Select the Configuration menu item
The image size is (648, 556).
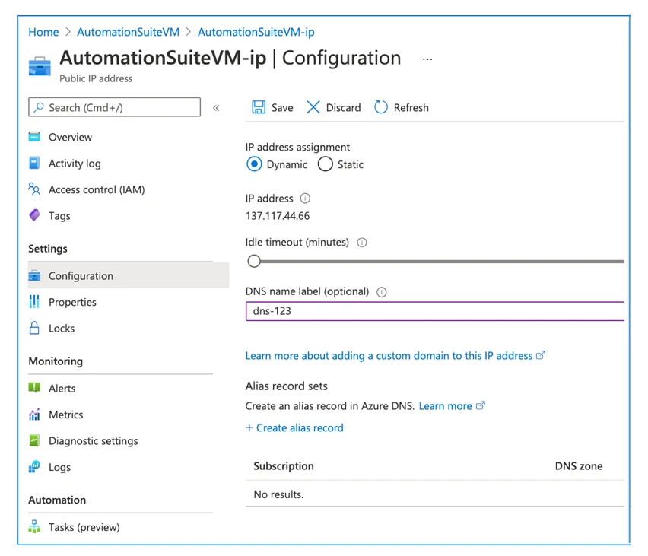(128, 275)
